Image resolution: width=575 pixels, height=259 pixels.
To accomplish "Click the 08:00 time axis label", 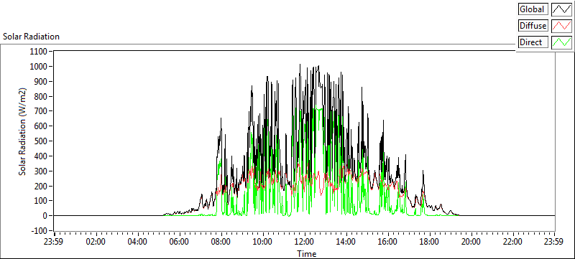I will tap(221, 242).
